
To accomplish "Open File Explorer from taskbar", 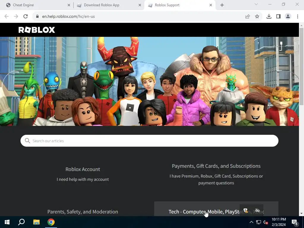I will click(x=36, y=222).
